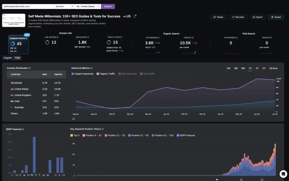Click the Google icon below the Historical Metrics chart
This screenshot has height=181, width=289.
click(74, 119)
